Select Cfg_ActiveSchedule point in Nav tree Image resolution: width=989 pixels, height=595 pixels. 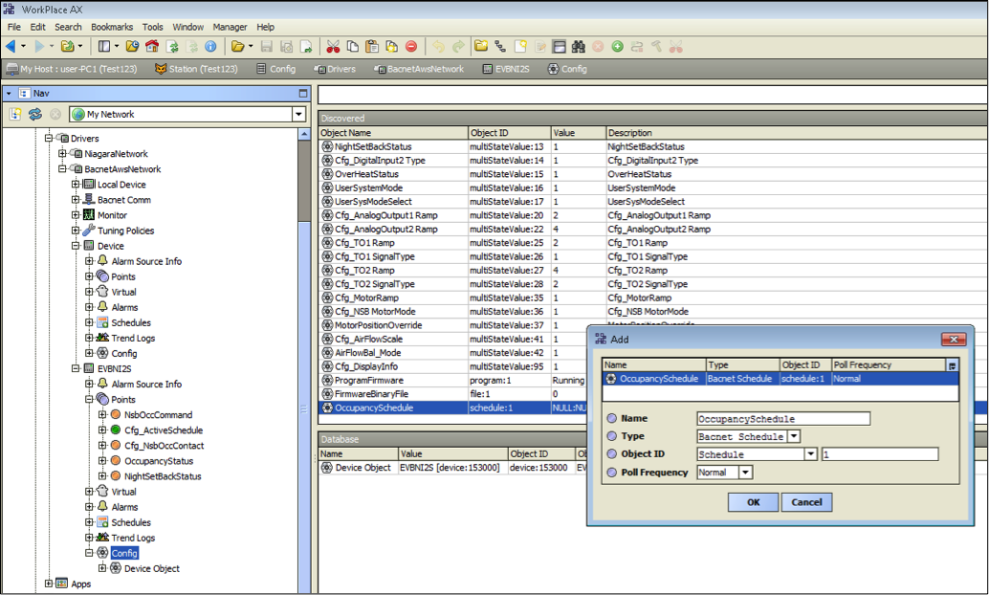click(x=164, y=430)
